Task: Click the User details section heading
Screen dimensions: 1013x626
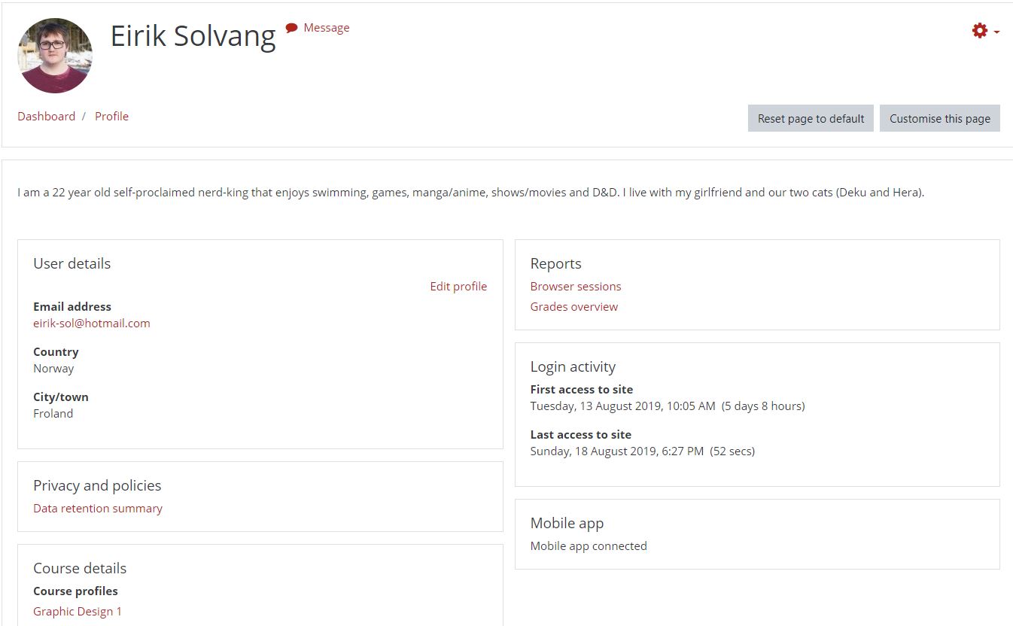Action: point(71,263)
